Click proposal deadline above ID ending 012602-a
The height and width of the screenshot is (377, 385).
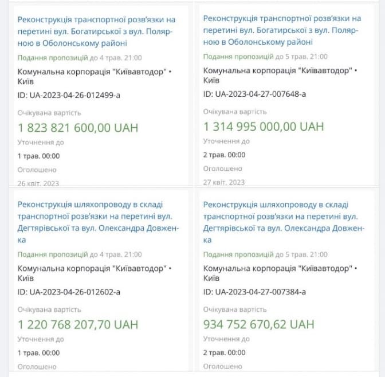pos(80,254)
